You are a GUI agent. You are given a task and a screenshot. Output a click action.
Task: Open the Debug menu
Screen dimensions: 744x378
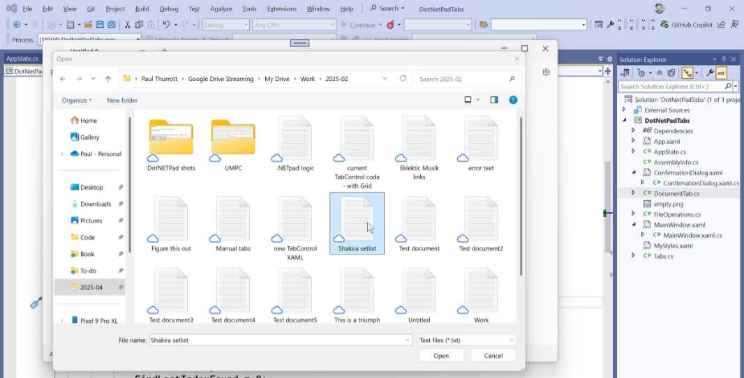pos(169,8)
